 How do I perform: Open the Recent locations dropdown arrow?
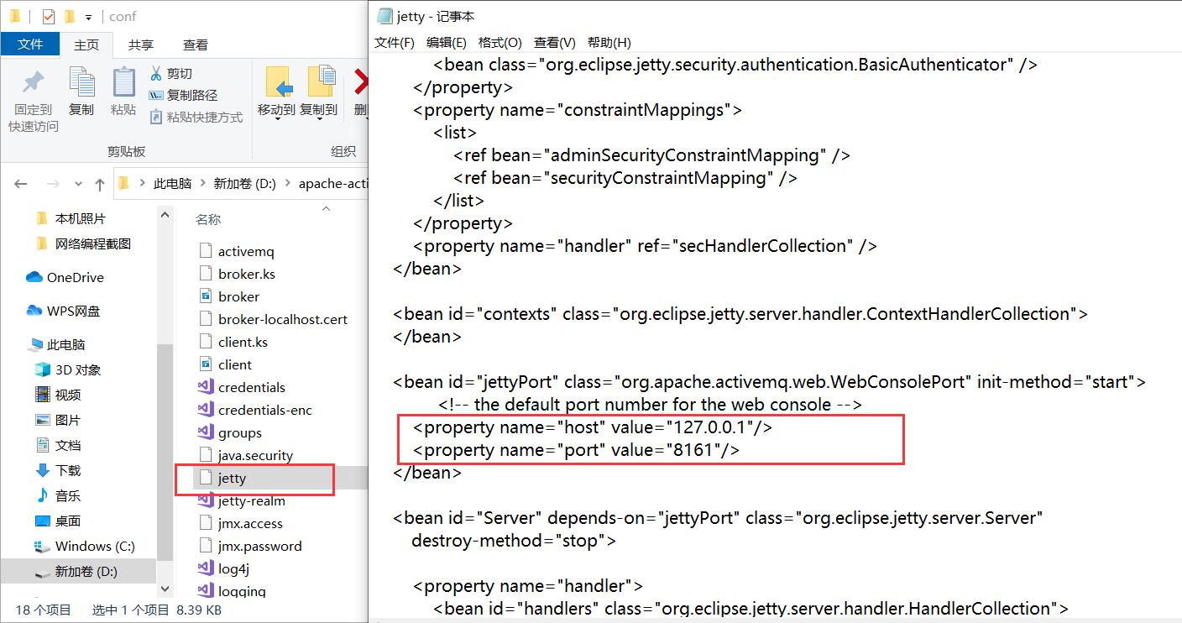point(77,184)
